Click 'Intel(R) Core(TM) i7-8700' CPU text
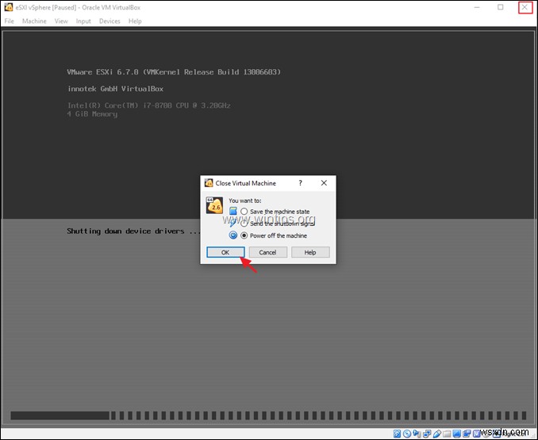This screenshot has height=440, width=538. 148,105
